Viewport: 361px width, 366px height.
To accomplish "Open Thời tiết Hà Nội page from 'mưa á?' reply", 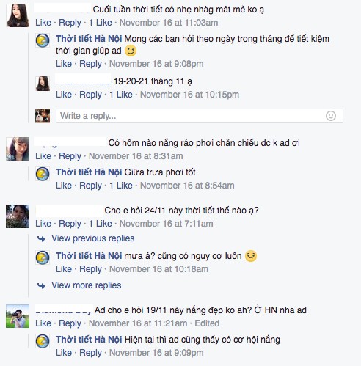I will pos(89,256).
